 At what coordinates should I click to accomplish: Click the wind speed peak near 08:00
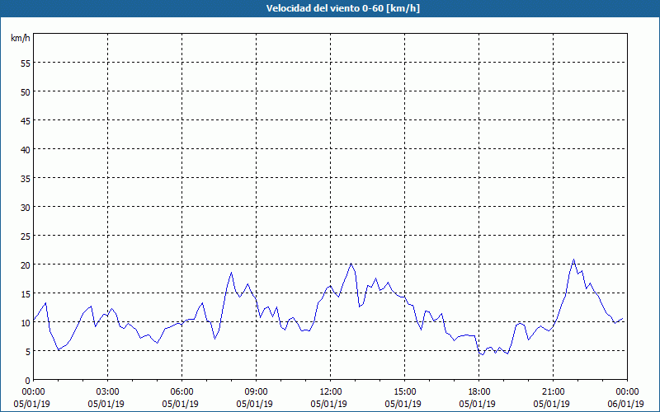click(231, 273)
